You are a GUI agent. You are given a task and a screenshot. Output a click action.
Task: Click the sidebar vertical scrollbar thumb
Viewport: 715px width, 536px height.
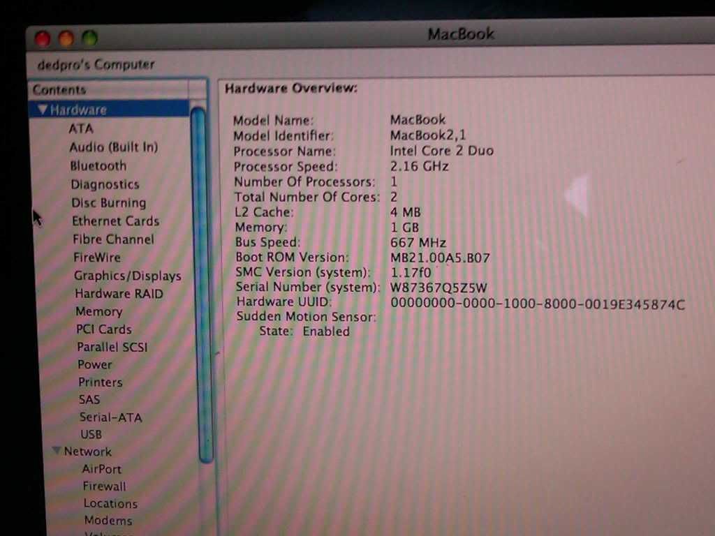[201, 285]
